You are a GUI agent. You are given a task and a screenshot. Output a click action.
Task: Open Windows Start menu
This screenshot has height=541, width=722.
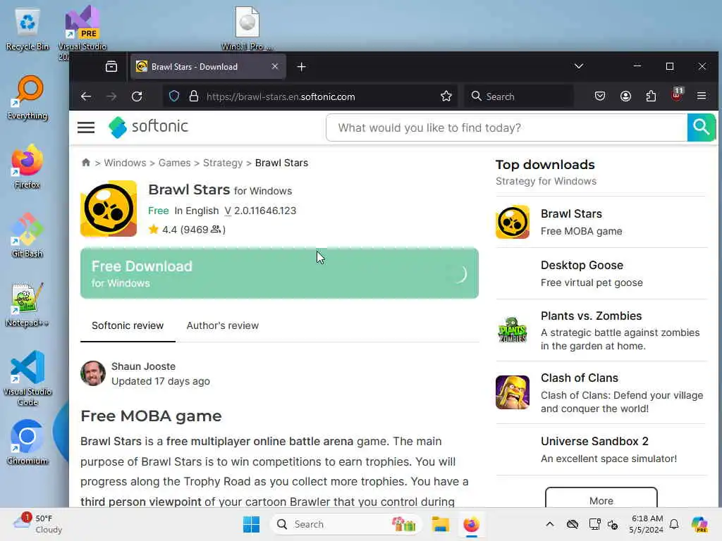coord(251,524)
